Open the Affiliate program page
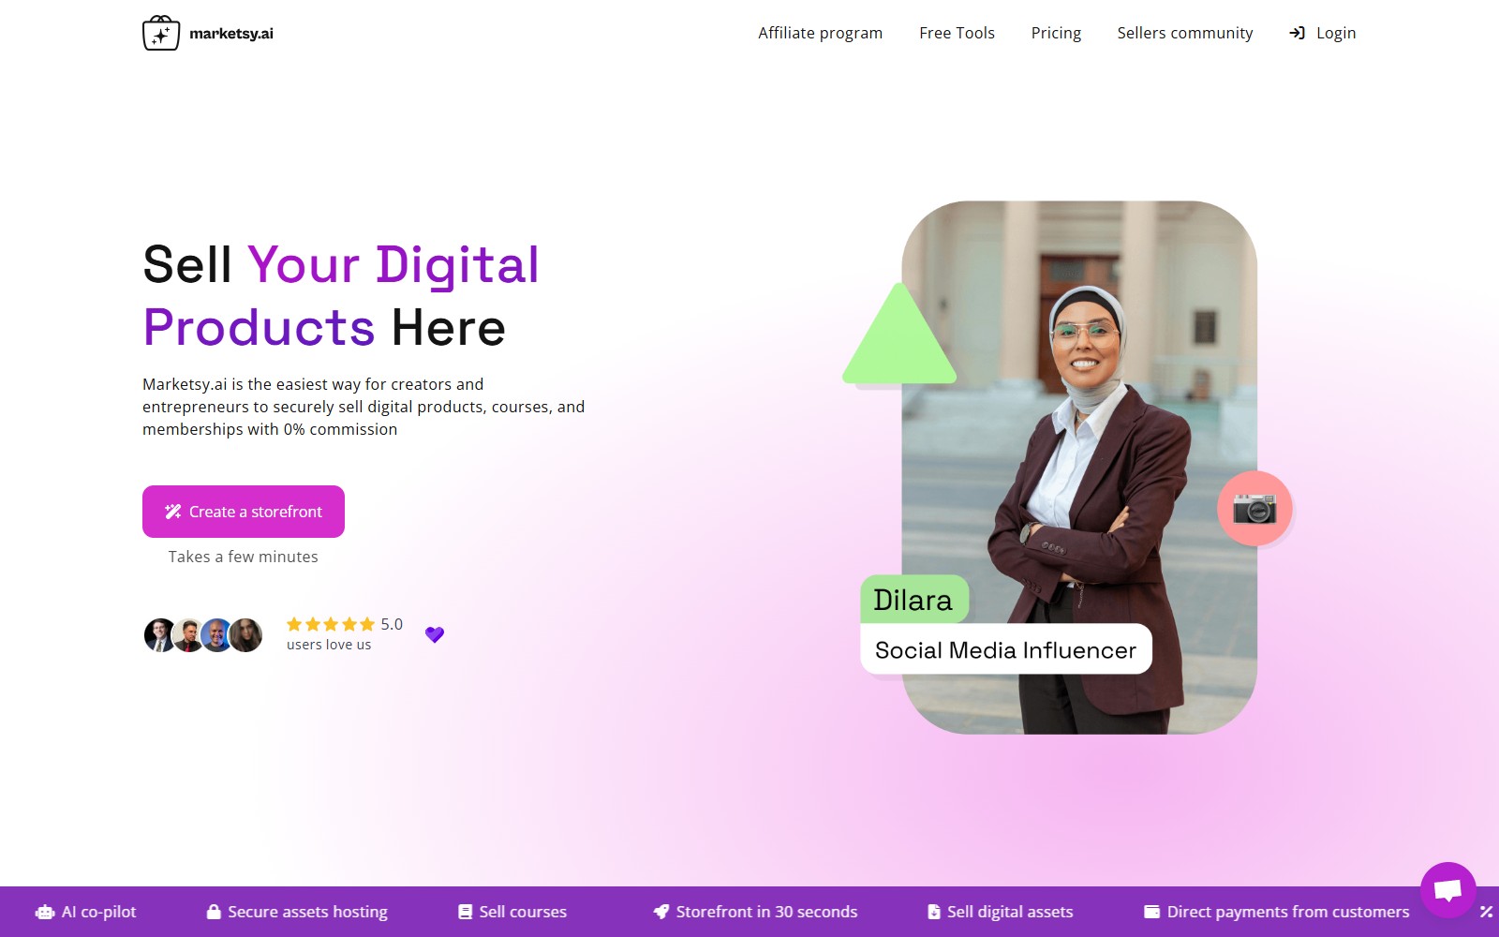Viewport: 1499px width, 937px height. [x=820, y=33]
